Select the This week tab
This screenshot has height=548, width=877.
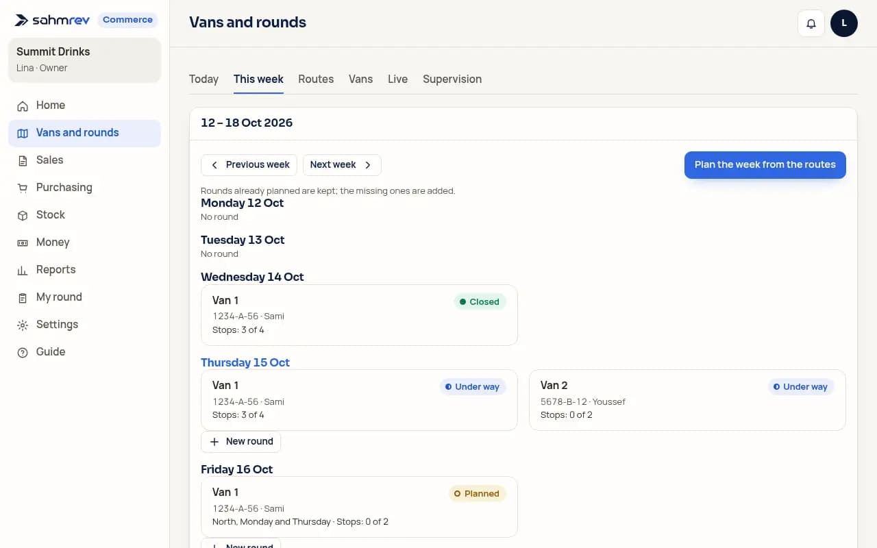tap(258, 79)
